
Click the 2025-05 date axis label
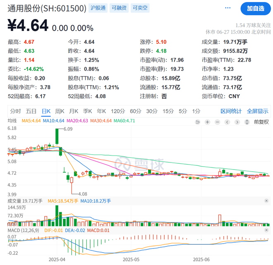click(131, 260)
